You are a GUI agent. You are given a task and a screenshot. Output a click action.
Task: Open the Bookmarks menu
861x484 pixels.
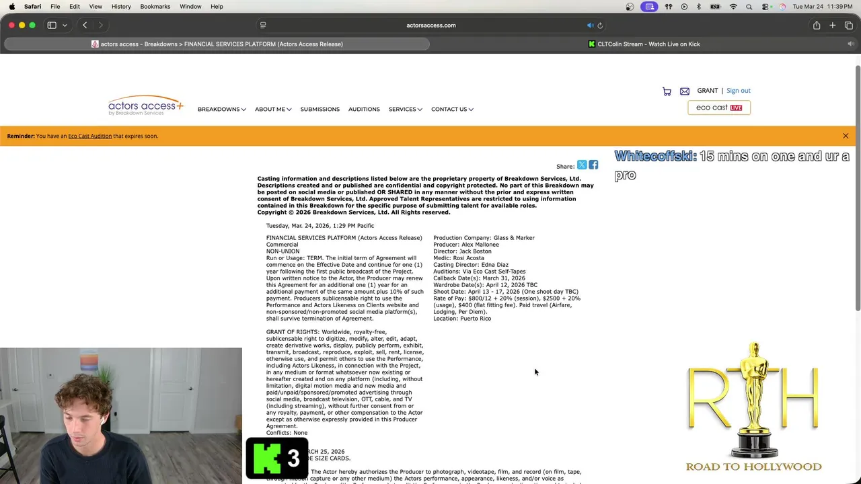point(155,7)
